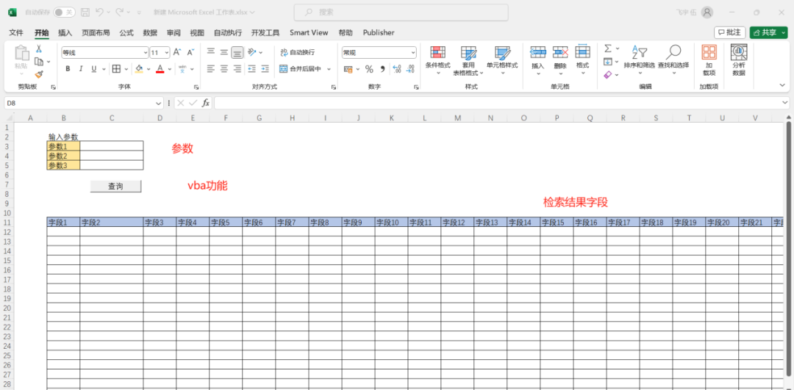
Task: Open 单元格样式 cell styles
Action: 502,60
